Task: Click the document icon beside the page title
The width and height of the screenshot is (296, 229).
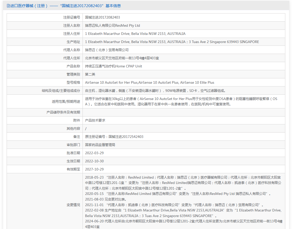Action: coord(8,6)
